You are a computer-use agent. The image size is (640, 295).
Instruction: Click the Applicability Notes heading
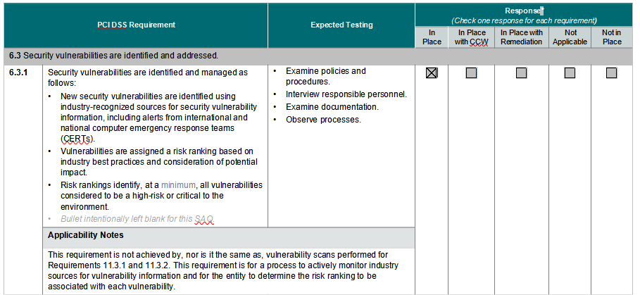click(x=85, y=234)
